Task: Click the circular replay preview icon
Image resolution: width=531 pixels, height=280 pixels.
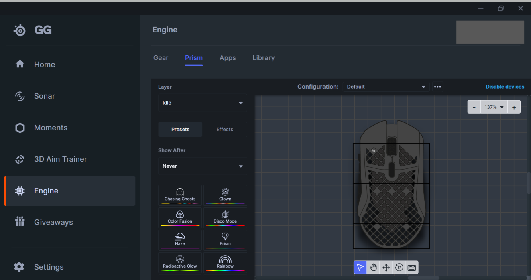Action: pyautogui.click(x=399, y=268)
